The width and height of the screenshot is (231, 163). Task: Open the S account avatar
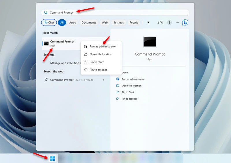(169, 23)
